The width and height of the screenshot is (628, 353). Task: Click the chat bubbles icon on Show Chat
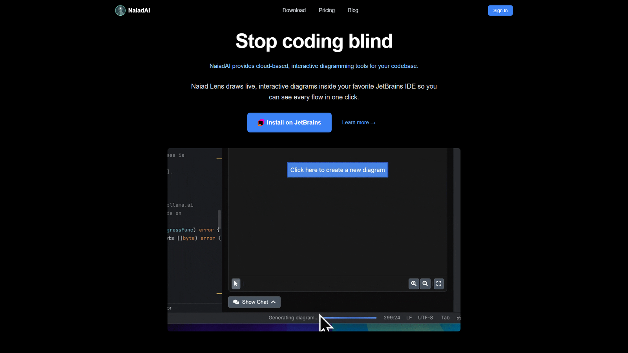pyautogui.click(x=236, y=302)
